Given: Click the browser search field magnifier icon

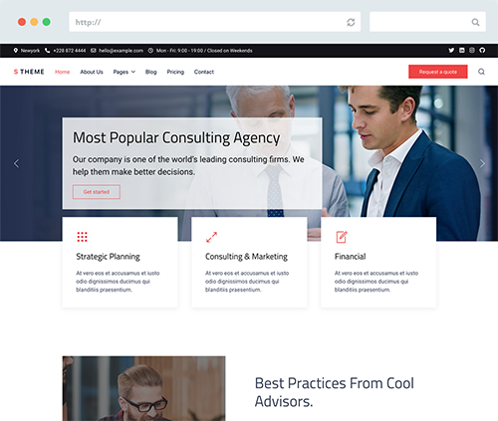Looking at the screenshot, I should (475, 22).
